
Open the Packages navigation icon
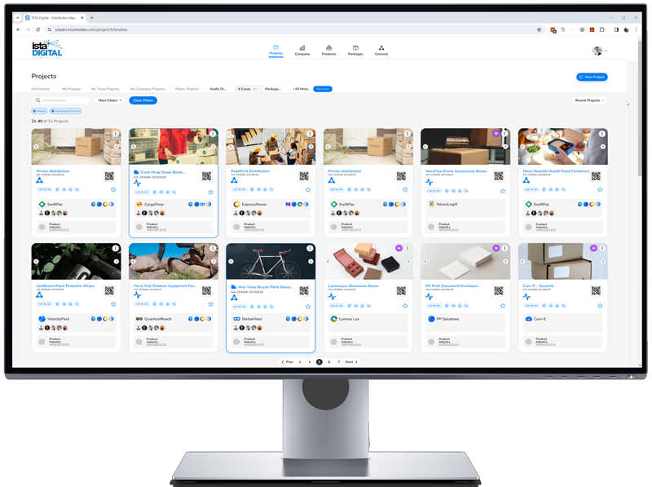pyautogui.click(x=355, y=50)
